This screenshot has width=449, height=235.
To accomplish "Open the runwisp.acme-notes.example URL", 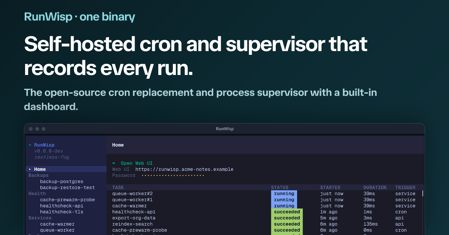I will [x=184, y=169].
